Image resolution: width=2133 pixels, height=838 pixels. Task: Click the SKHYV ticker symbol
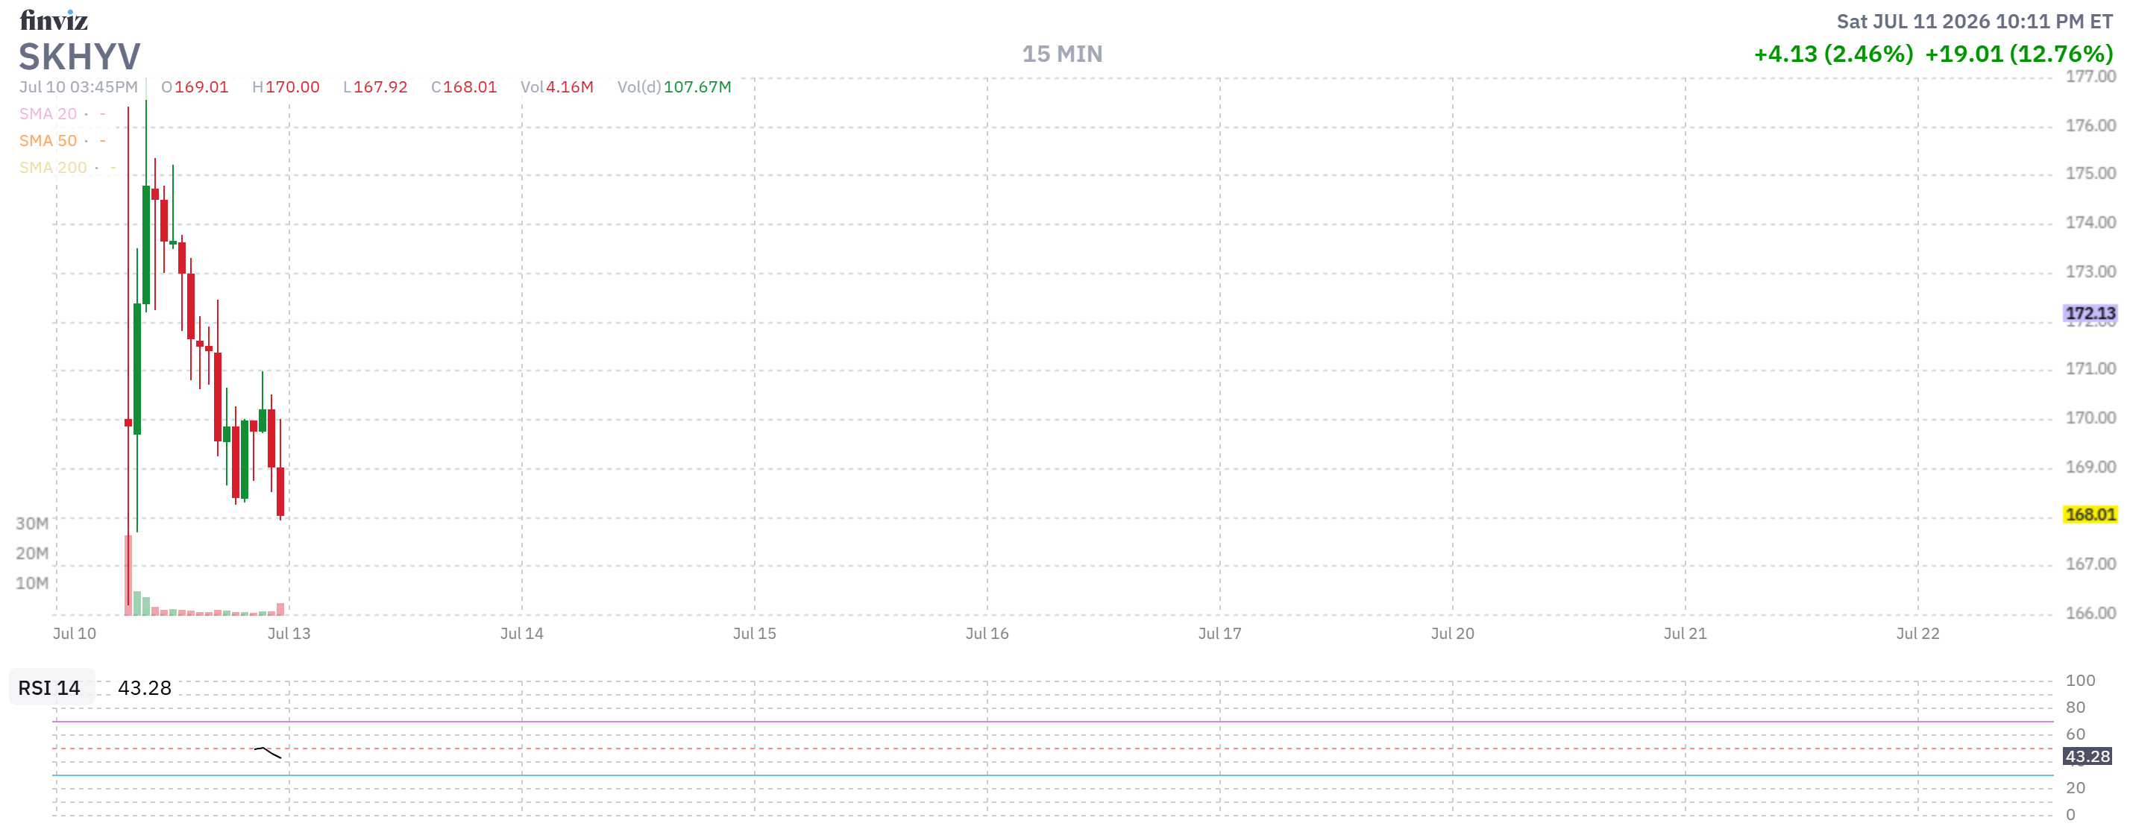click(x=80, y=57)
